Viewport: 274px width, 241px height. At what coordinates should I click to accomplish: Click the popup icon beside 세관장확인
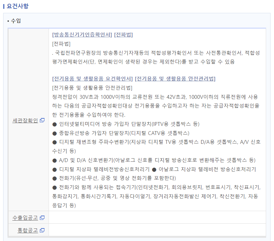[x=42, y=120]
